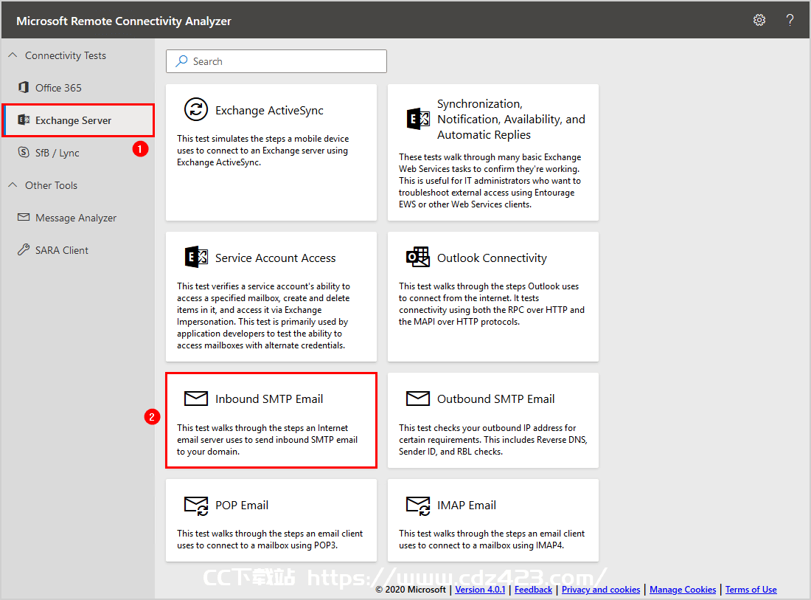Open the help question mark icon
Screen dimensions: 811x600
point(790,20)
